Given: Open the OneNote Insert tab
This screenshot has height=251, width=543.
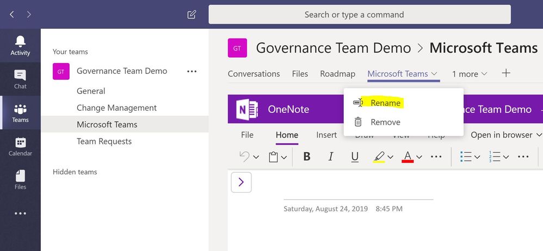Looking at the screenshot, I should coord(326,135).
